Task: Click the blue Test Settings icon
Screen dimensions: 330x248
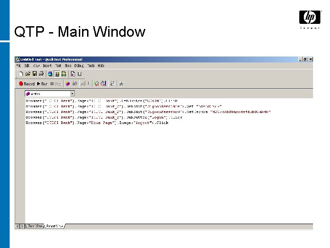Action: click(x=50, y=74)
